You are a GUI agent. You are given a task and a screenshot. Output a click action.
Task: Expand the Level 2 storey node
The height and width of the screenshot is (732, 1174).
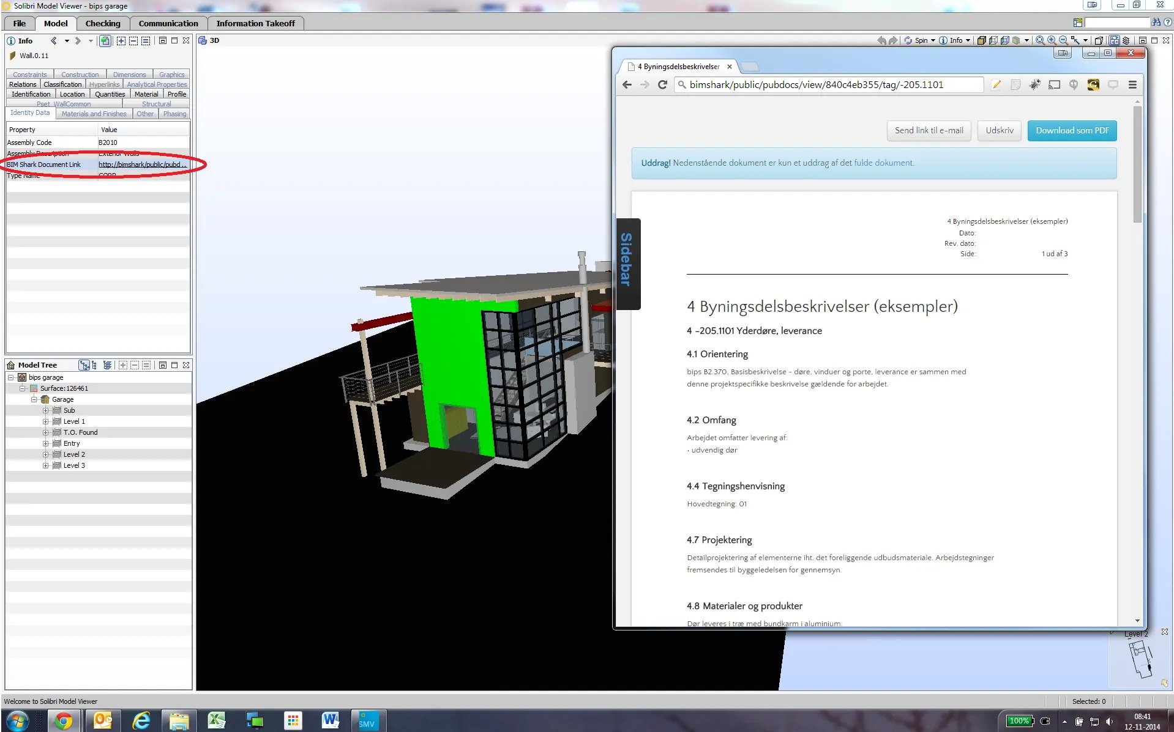[46, 454]
